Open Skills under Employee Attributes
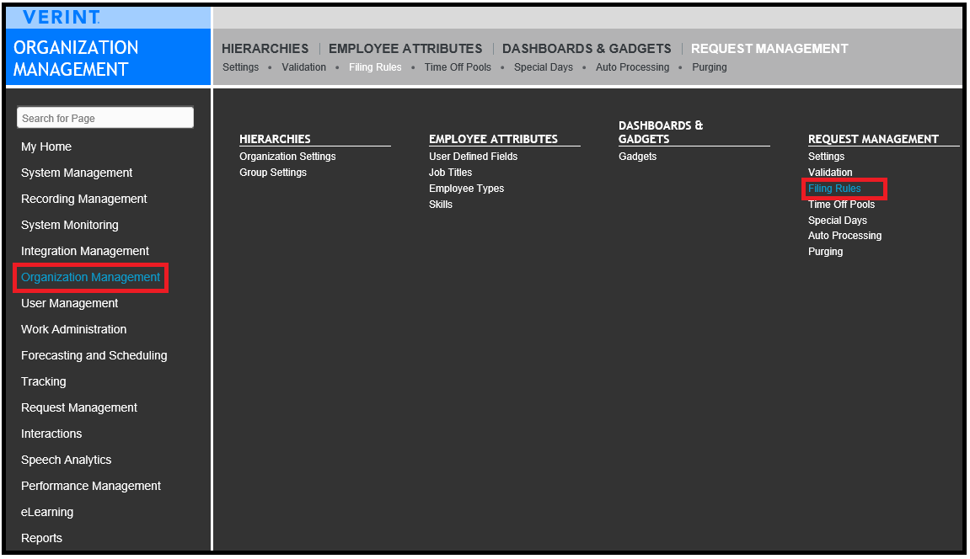 click(x=441, y=205)
